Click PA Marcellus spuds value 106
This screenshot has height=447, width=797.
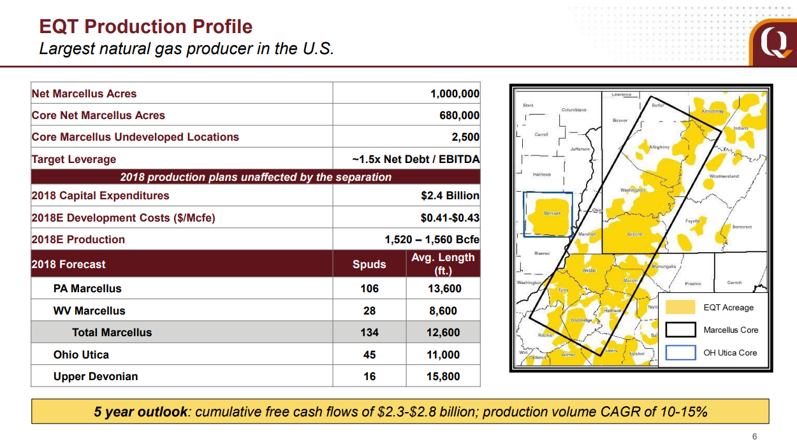tap(369, 288)
